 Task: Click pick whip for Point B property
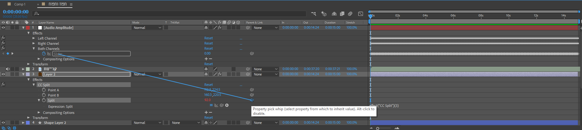click(252, 95)
